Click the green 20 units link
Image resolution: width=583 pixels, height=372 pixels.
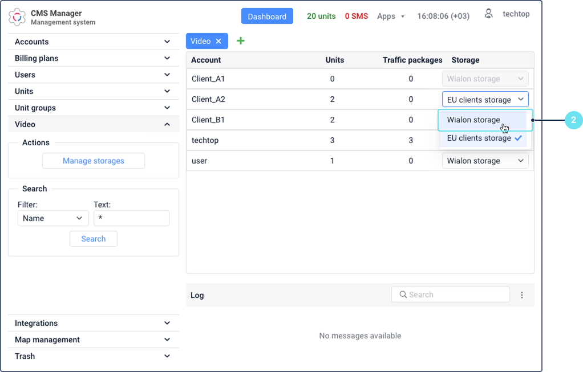[321, 16]
